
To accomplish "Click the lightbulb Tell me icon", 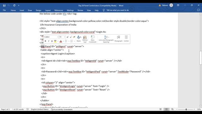I will pyautogui.click(x=104, y=10).
